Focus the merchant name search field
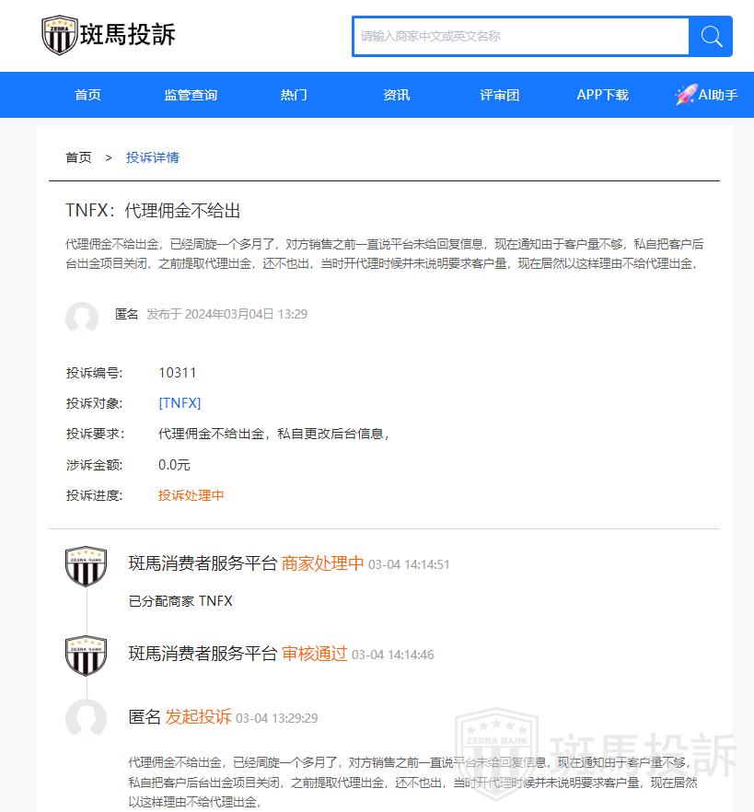The width and height of the screenshot is (754, 812). click(520, 36)
